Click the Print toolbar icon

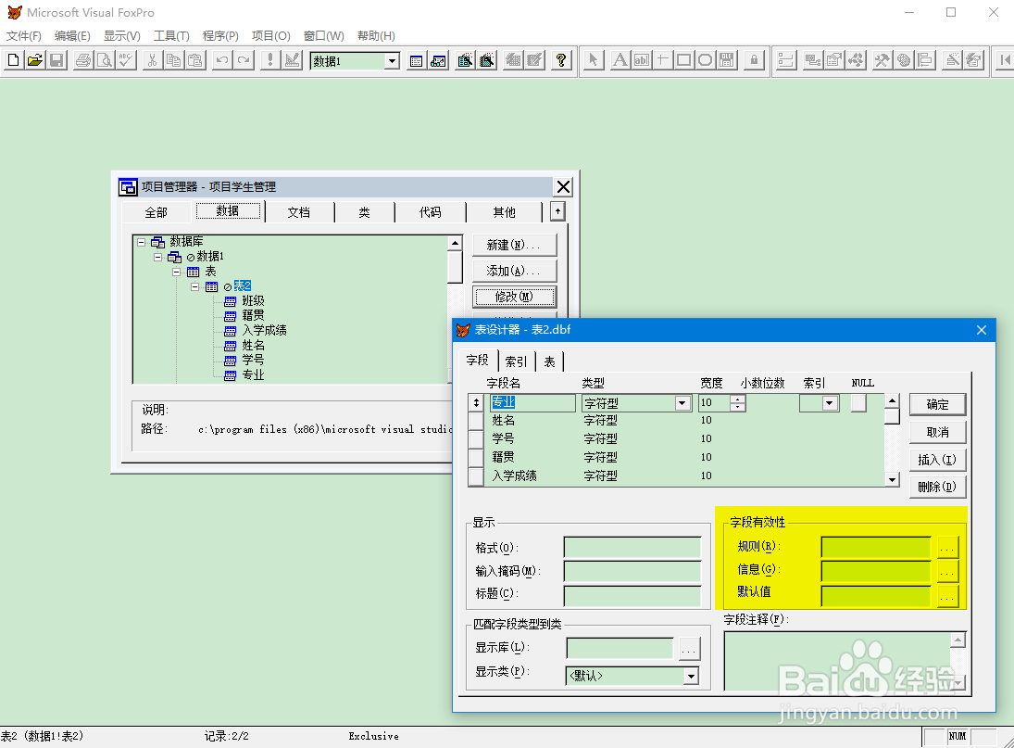[x=82, y=61]
